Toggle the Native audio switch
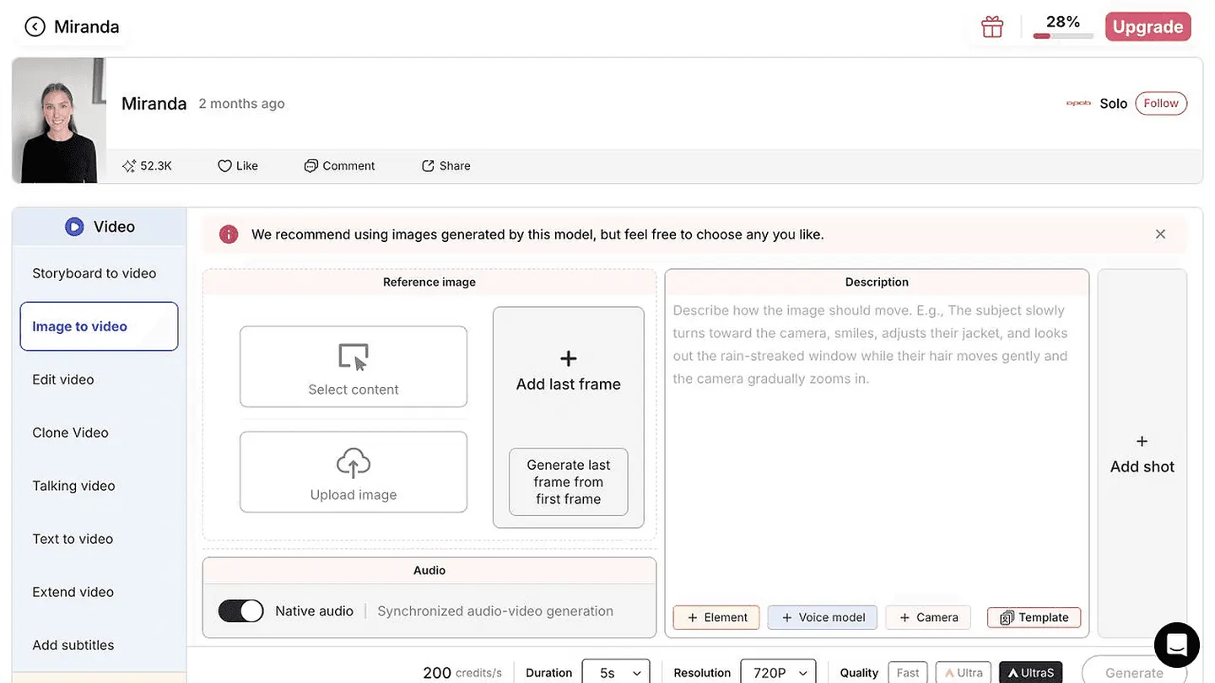The width and height of the screenshot is (1215, 683). [x=241, y=611]
